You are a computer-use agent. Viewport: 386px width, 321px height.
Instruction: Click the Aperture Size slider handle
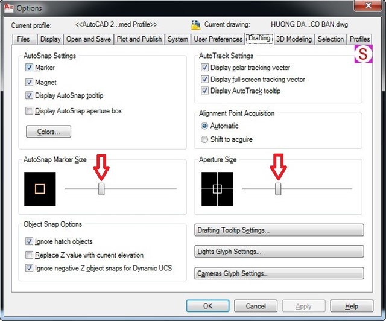278,189
